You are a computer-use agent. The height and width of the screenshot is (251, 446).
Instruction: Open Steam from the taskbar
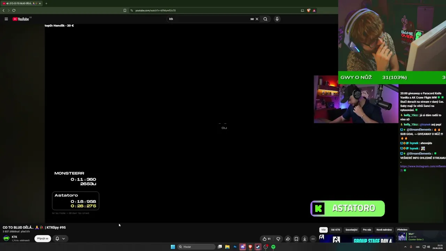[x=258, y=247]
